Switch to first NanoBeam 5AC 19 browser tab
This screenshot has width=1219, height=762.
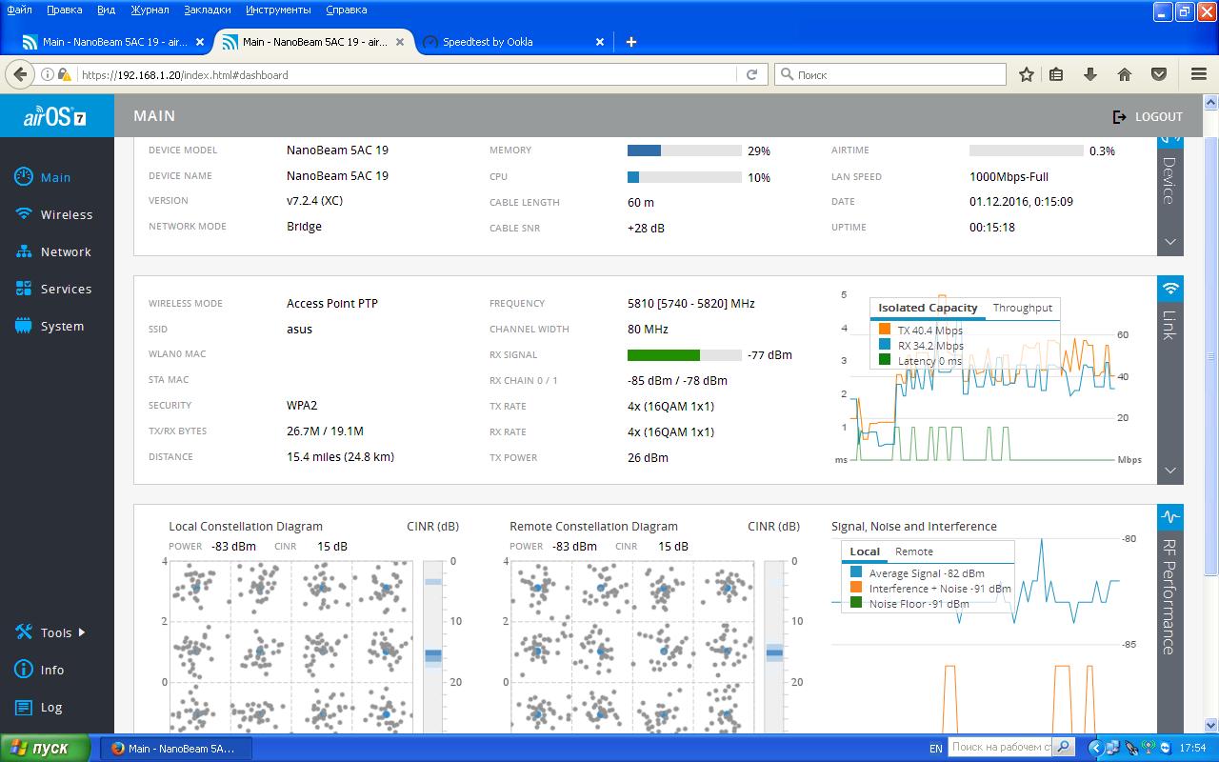point(114,42)
